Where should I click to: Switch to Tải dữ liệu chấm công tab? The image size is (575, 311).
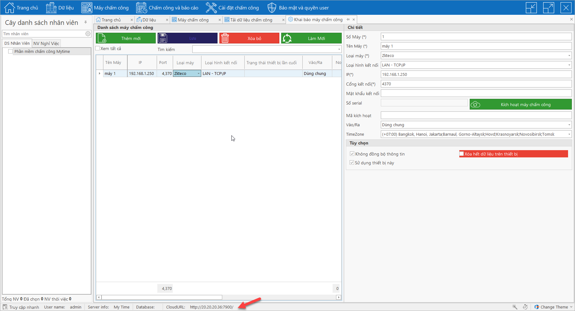(251, 20)
